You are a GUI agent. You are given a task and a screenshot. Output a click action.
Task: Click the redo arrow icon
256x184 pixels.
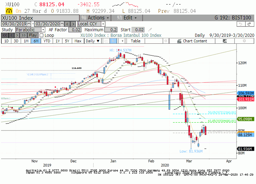tap(249, 24)
